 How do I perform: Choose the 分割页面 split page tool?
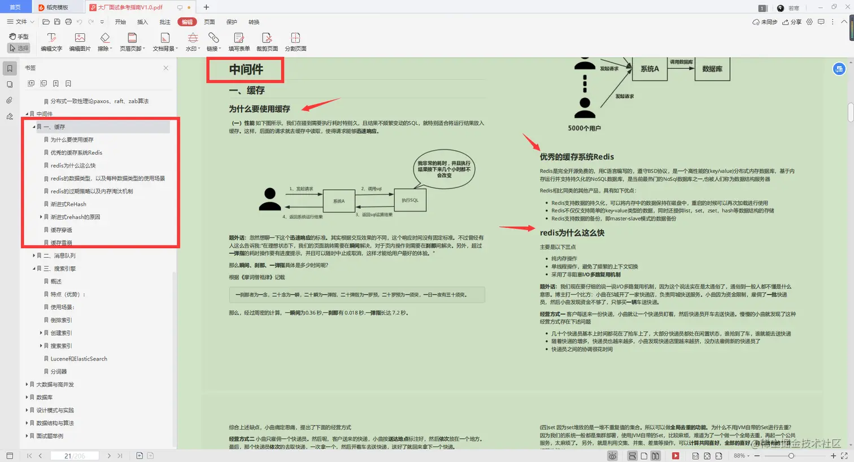(x=295, y=42)
